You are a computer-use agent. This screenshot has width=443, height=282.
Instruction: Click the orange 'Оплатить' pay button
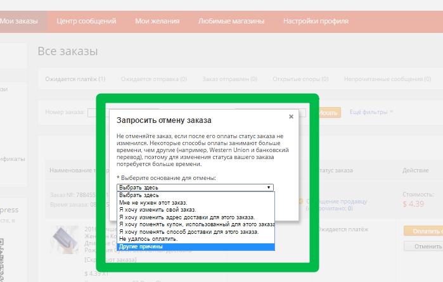[x=423, y=231]
